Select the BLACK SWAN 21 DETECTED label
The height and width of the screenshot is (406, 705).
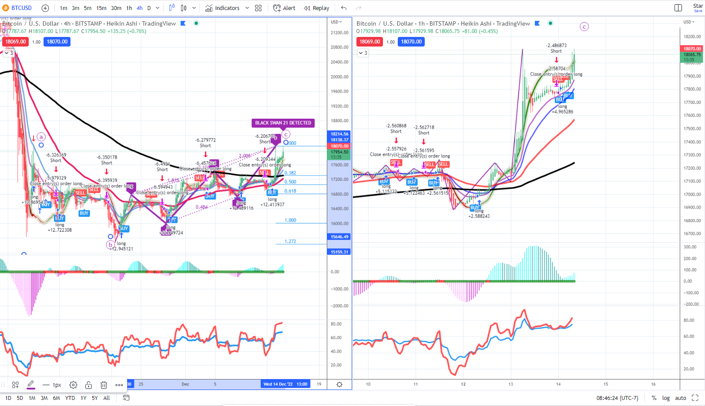(x=283, y=123)
